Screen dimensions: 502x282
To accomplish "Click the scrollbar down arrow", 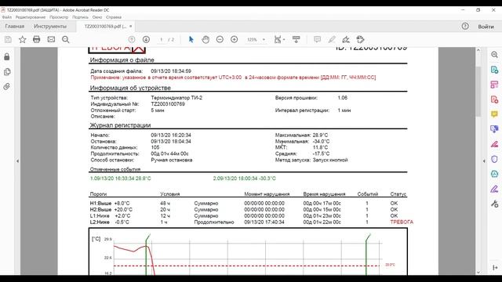I will 478,273.
